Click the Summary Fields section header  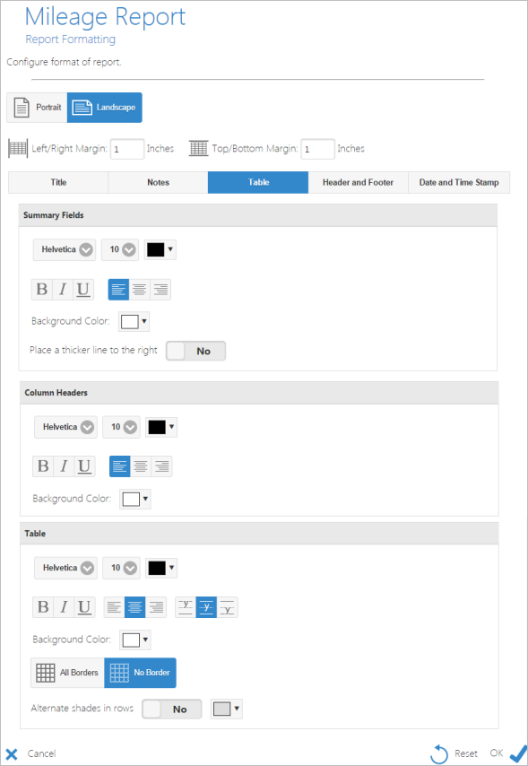pyautogui.click(x=258, y=215)
